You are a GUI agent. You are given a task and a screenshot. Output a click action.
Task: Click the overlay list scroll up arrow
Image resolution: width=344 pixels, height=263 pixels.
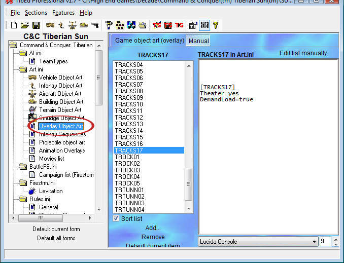click(x=189, y=66)
